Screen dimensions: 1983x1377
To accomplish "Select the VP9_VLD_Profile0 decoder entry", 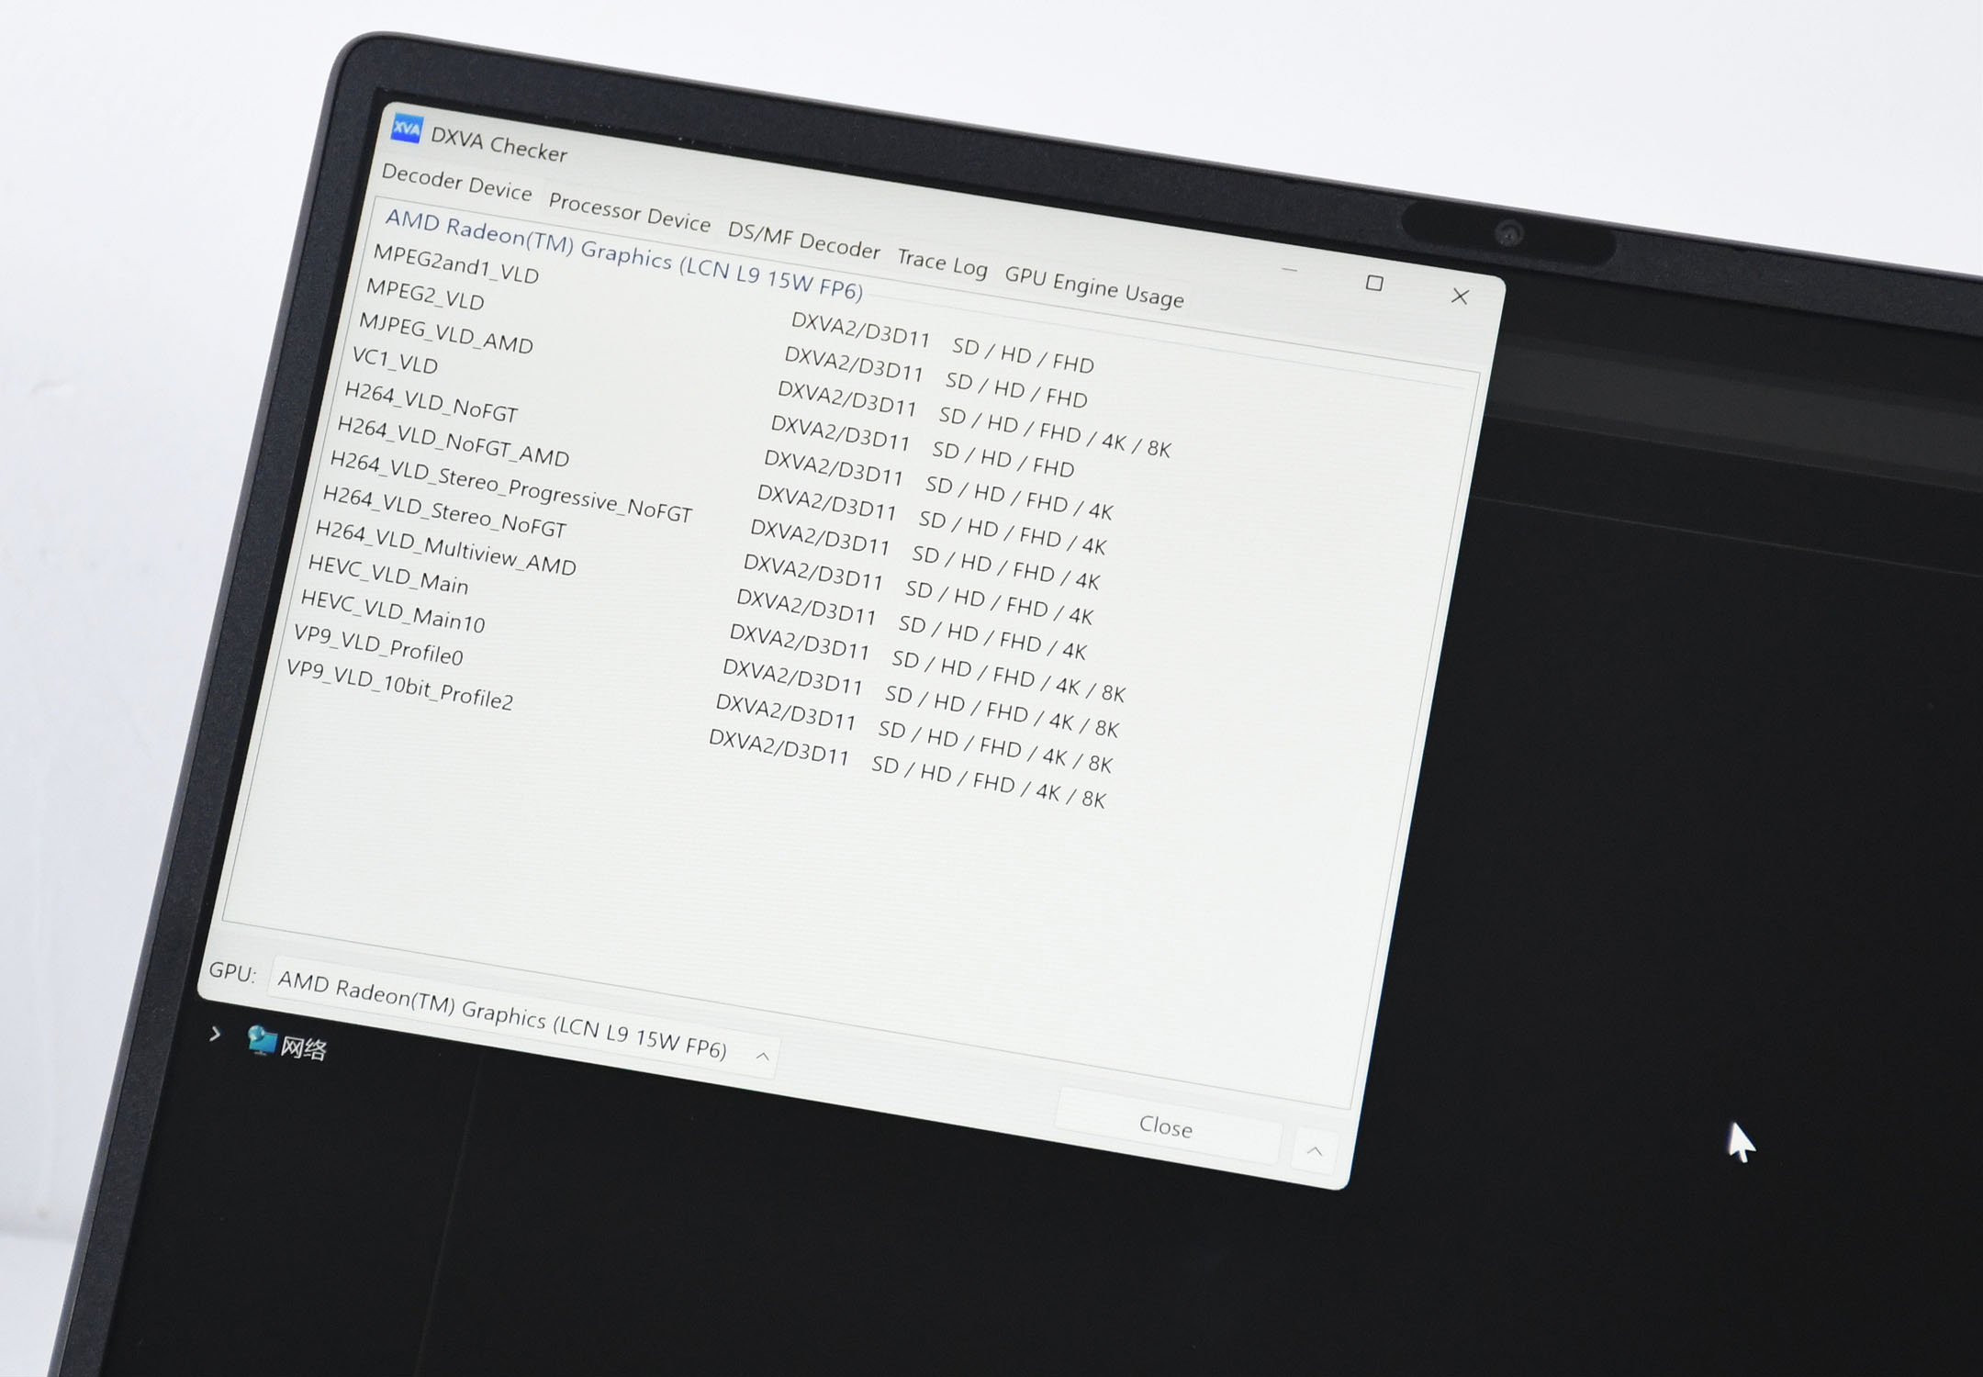I will click(378, 645).
